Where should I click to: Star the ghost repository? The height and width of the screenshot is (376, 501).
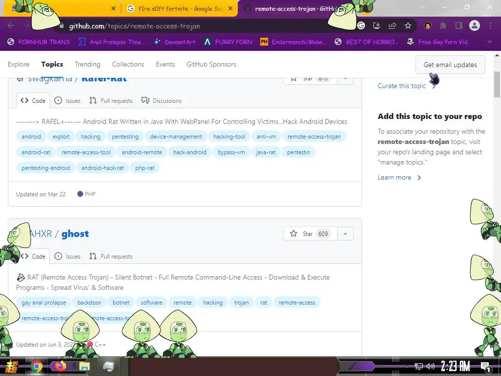coord(310,234)
